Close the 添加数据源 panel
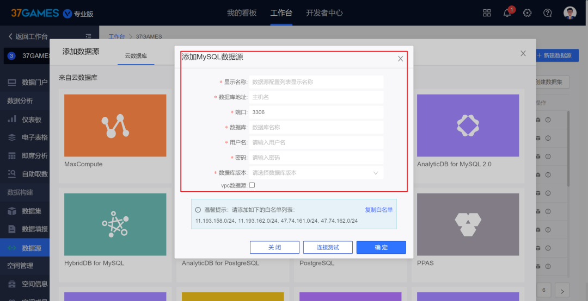 [x=523, y=54]
